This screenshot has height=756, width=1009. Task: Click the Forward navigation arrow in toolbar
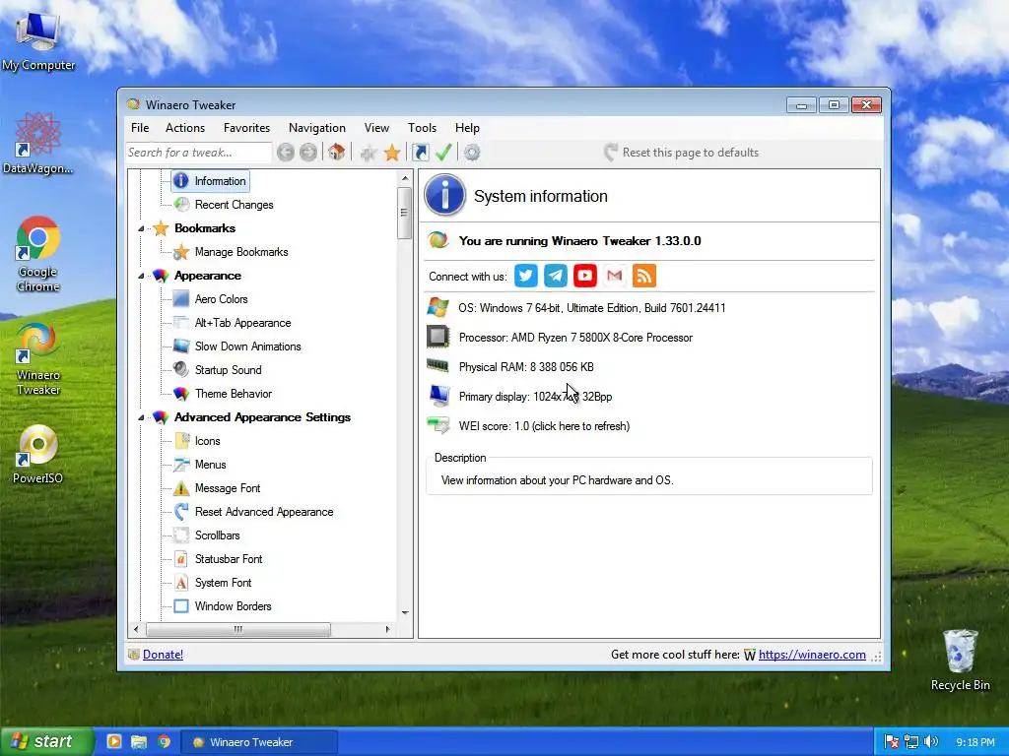(308, 153)
